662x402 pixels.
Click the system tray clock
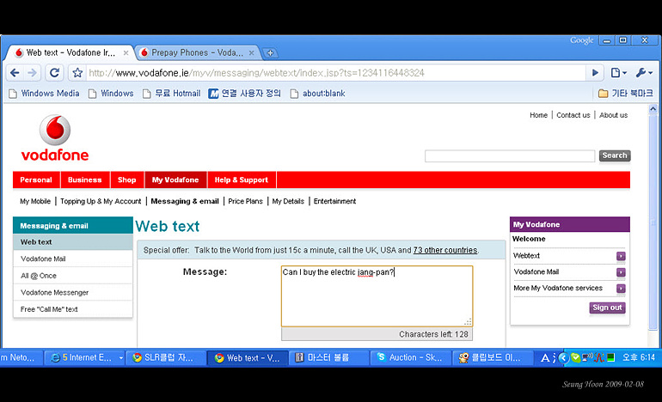(638, 357)
